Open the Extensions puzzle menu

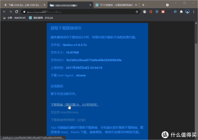pyautogui.click(x=181, y=12)
